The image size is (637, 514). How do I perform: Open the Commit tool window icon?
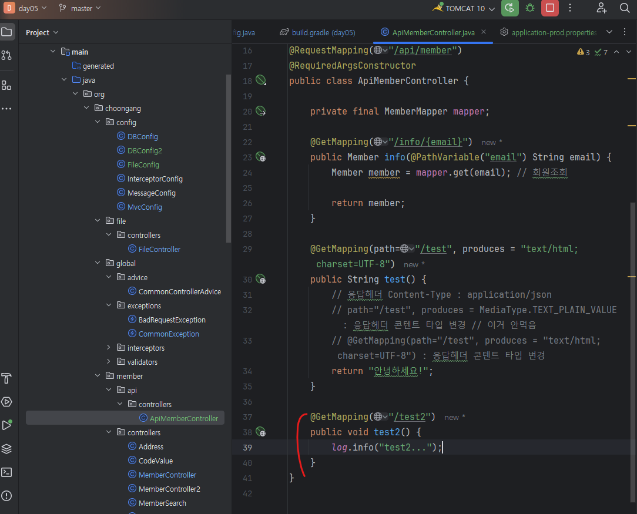[x=6, y=55]
